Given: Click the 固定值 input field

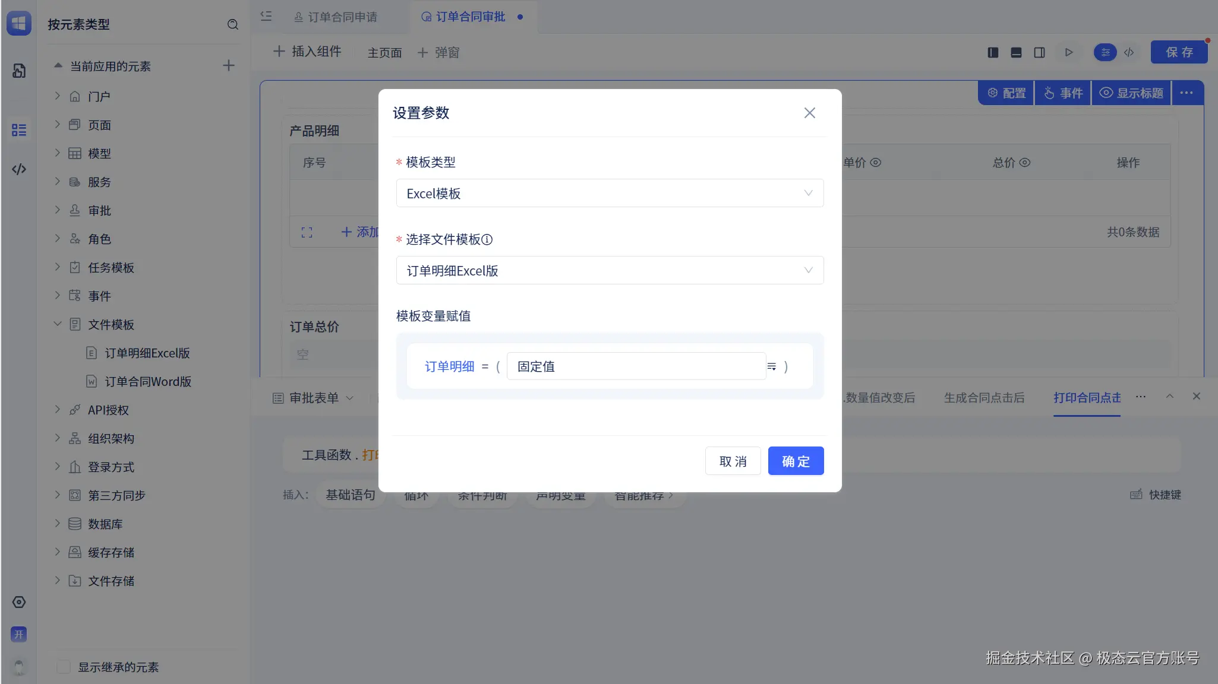Looking at the screenshot, I should [636, 367].
